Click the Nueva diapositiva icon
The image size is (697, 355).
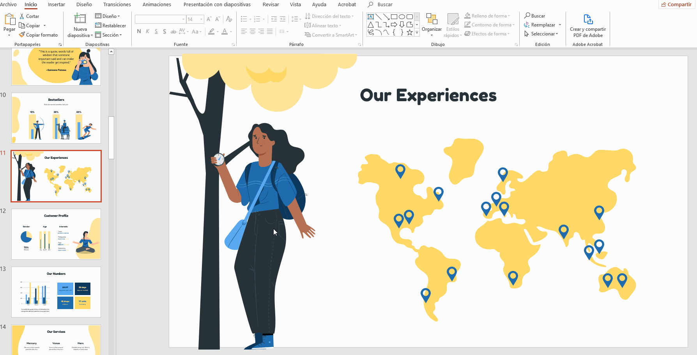click(80, 19)
